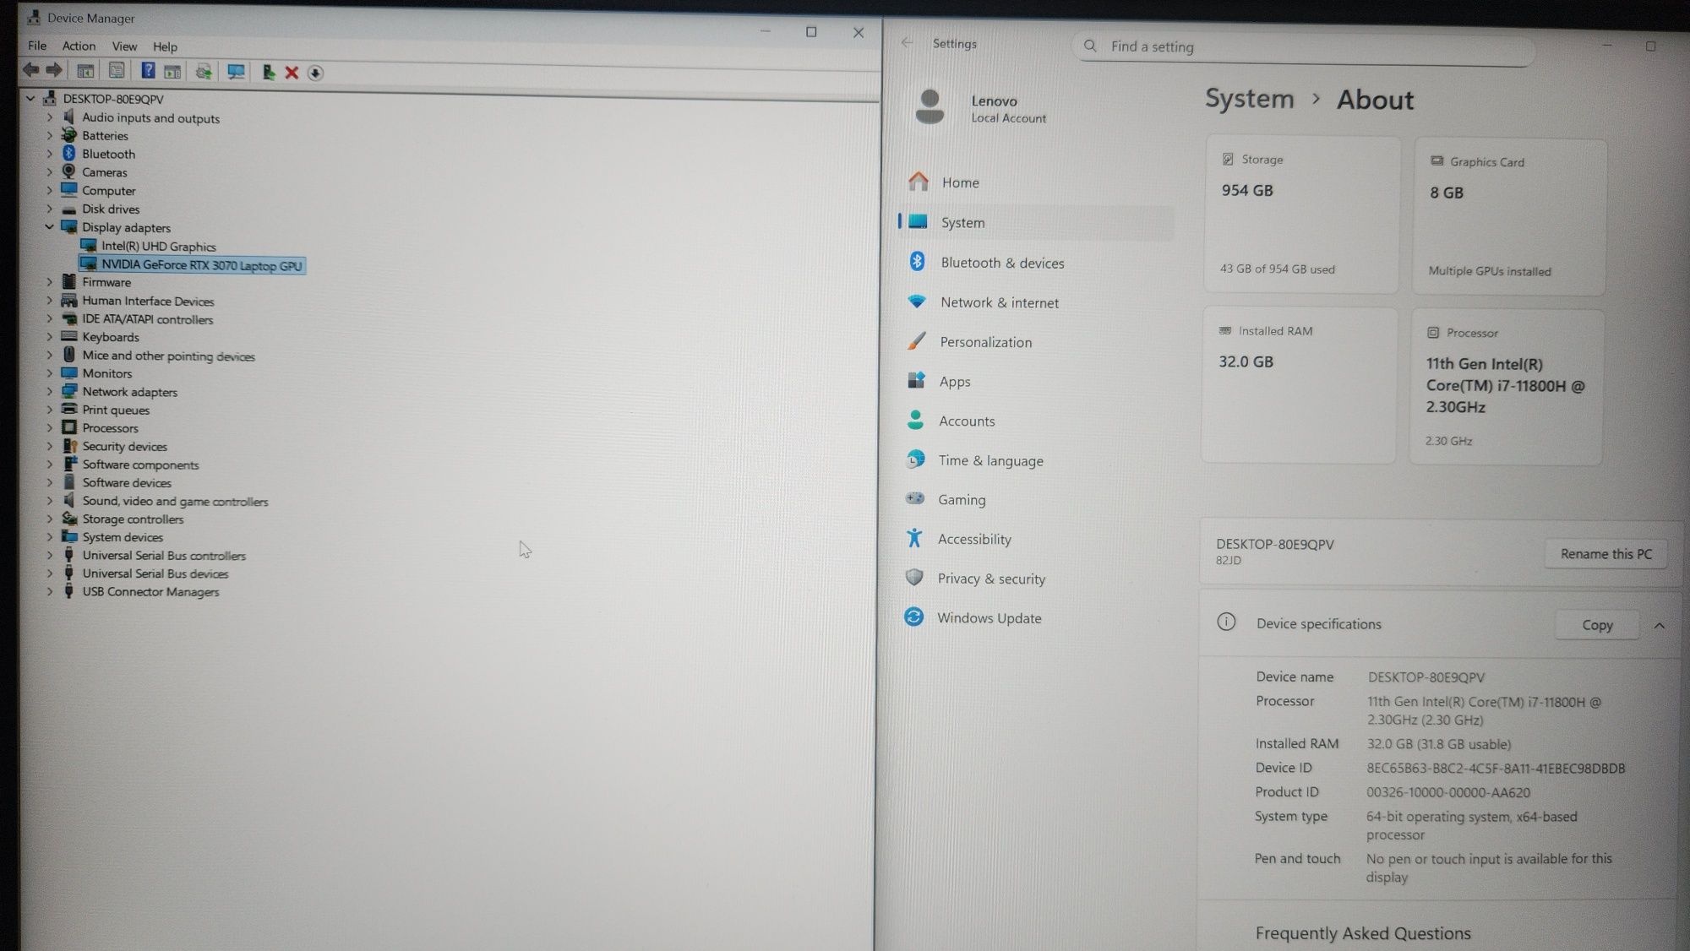Click Show/Hide Console Tree toolbar icon
This screenshot has width=1690, height=951.
pos(85,72)
